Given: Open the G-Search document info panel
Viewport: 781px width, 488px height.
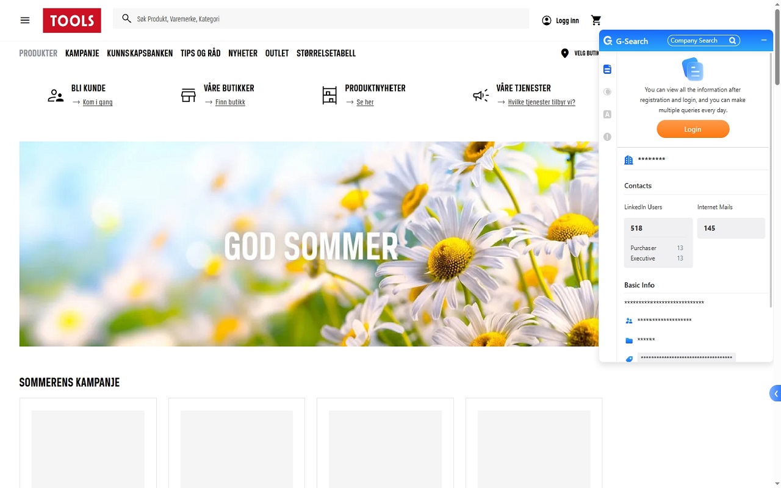Looking at the screenshot, I should (607, 69).
